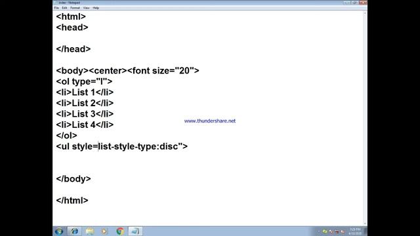Open the File menu

(56, 8)
